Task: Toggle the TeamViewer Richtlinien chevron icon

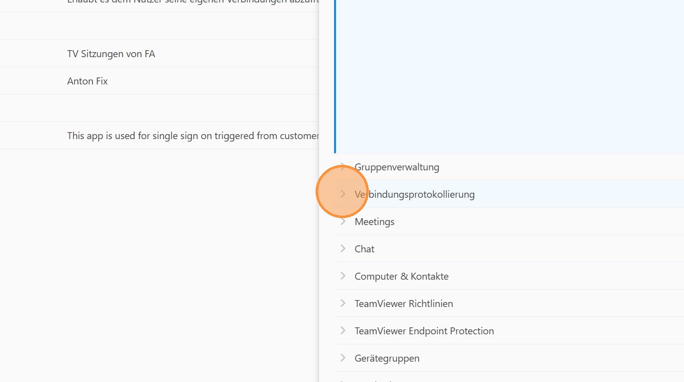Action: tap(342, 304)
